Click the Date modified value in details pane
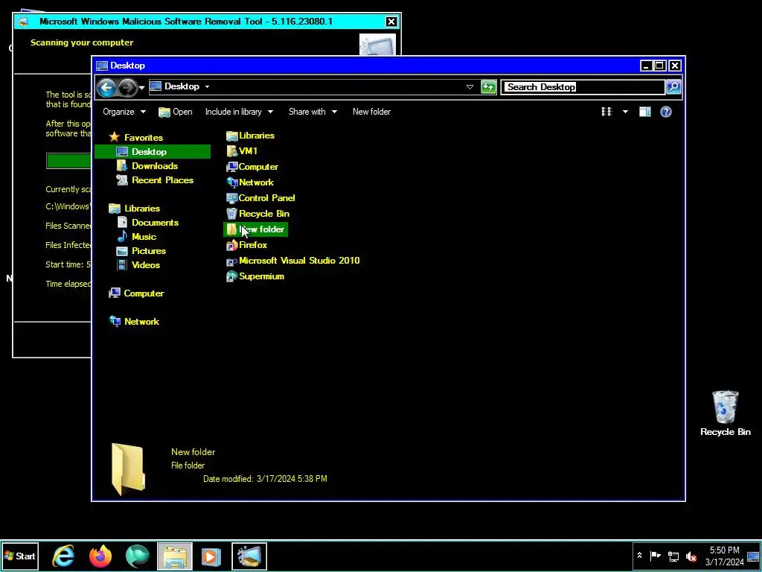Viewport: 762px width, 572px height. (x=292, y=479)
